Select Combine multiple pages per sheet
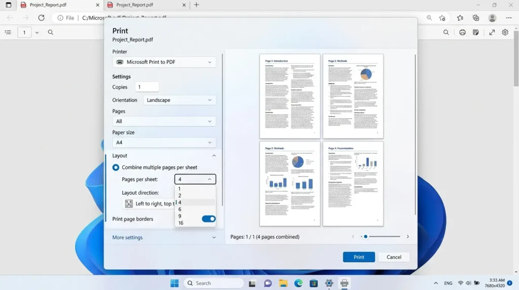 click(116, 167)
